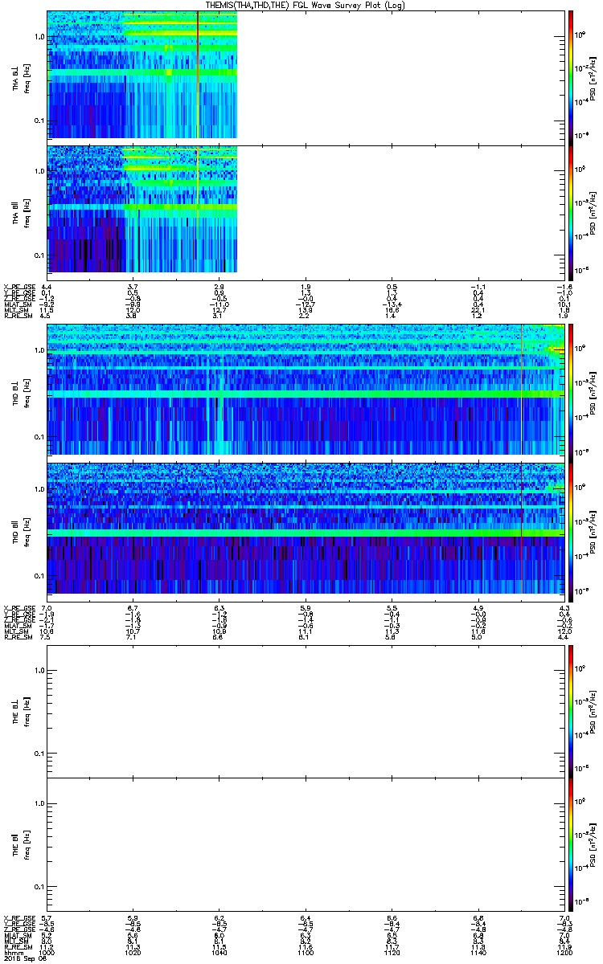Click the X_RE_GSE row label under THA panels

(x=18, y=287)
